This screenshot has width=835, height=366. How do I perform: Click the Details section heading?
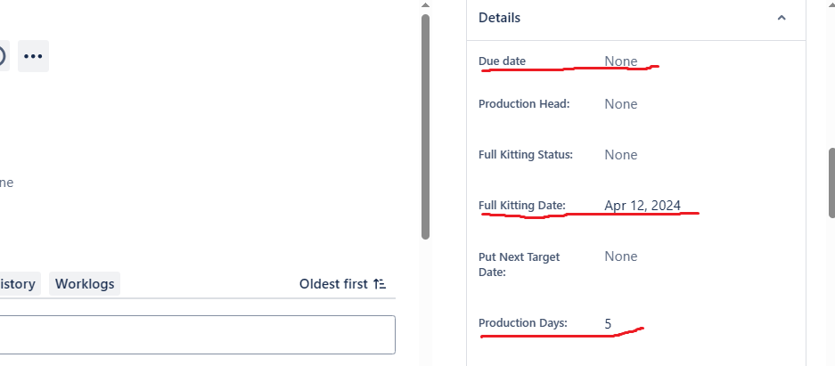pyautogui.click(x=499, y=18)
